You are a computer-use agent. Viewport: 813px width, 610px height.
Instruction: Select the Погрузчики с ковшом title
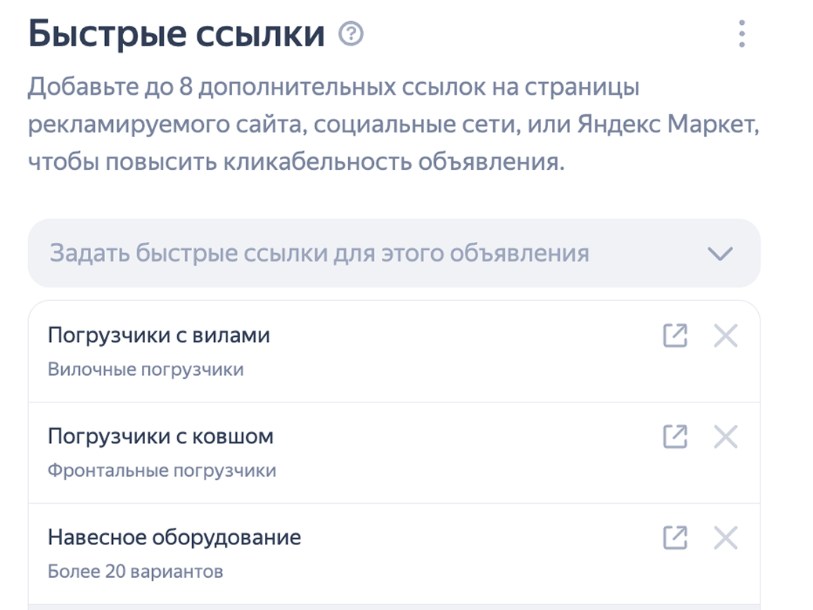160,436
